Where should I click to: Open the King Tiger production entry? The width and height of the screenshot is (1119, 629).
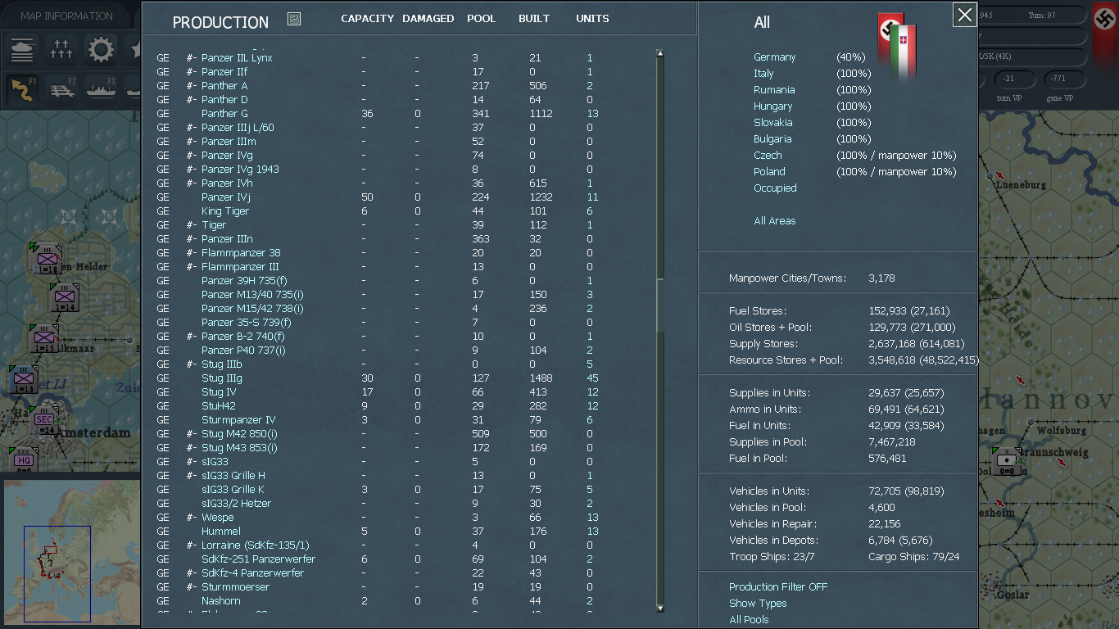tap(225, 211)
